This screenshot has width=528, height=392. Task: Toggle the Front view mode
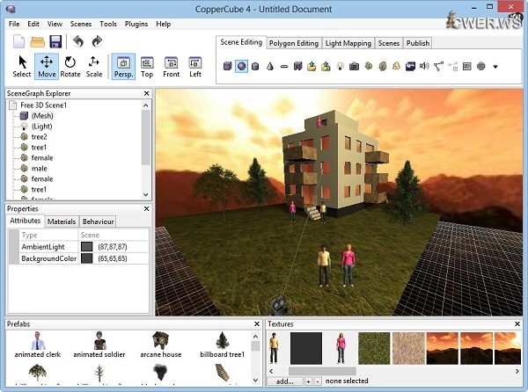click(172, 67)
